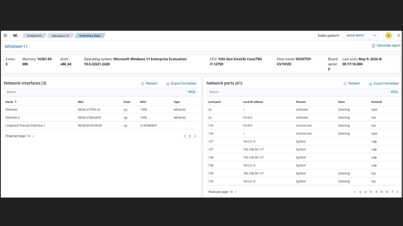Click the Wazuh logo home icon
Screen dimensions: 403x226
[x=15, y=35]
